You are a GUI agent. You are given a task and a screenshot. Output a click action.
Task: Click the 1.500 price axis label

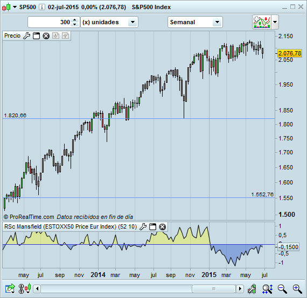click(x=287, y=215)
